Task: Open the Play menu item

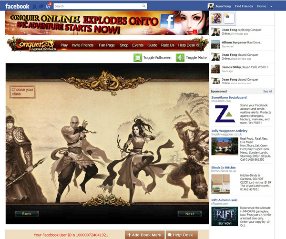Action: [64, 45]
